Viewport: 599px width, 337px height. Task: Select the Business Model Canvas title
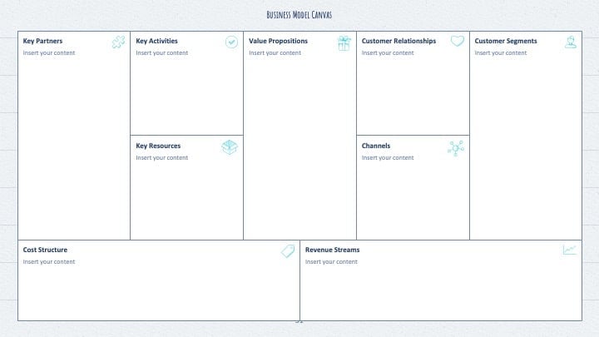pos(299,15)
